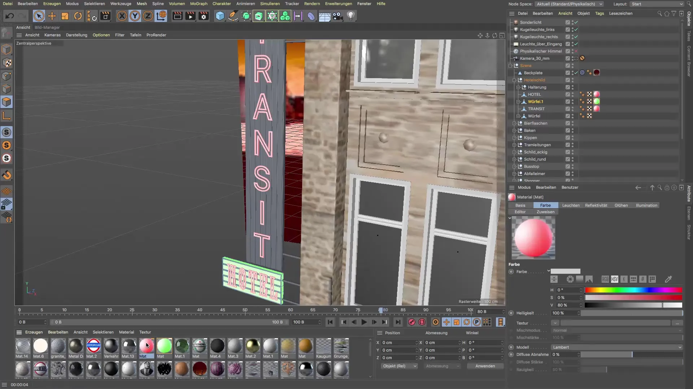The height and width of the screenshot is (389, 693).
Task: Add a light via bulb icon
Action: [x=351, y=16]
